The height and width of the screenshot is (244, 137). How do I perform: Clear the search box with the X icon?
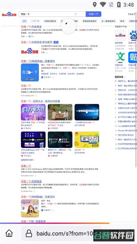pyautogui.click(x=75, y=14)
